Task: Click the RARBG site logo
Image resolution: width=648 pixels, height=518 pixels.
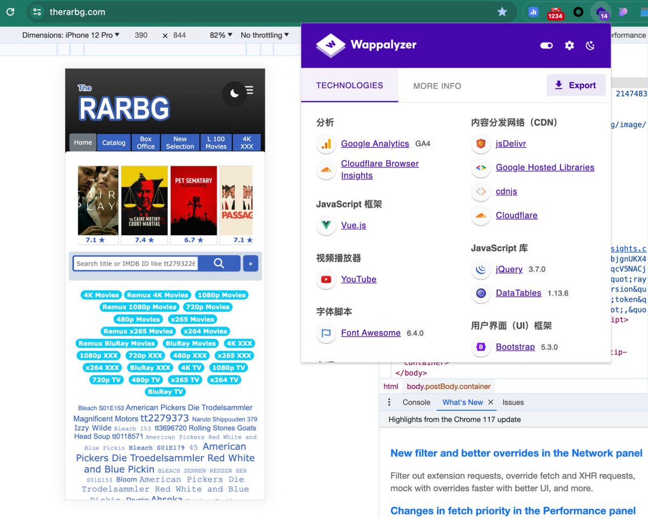Action: pyautogui.click(x=124, y=103)
